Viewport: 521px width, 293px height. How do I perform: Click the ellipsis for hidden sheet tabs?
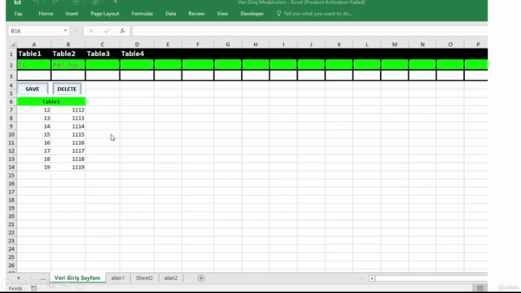point(43,278)
